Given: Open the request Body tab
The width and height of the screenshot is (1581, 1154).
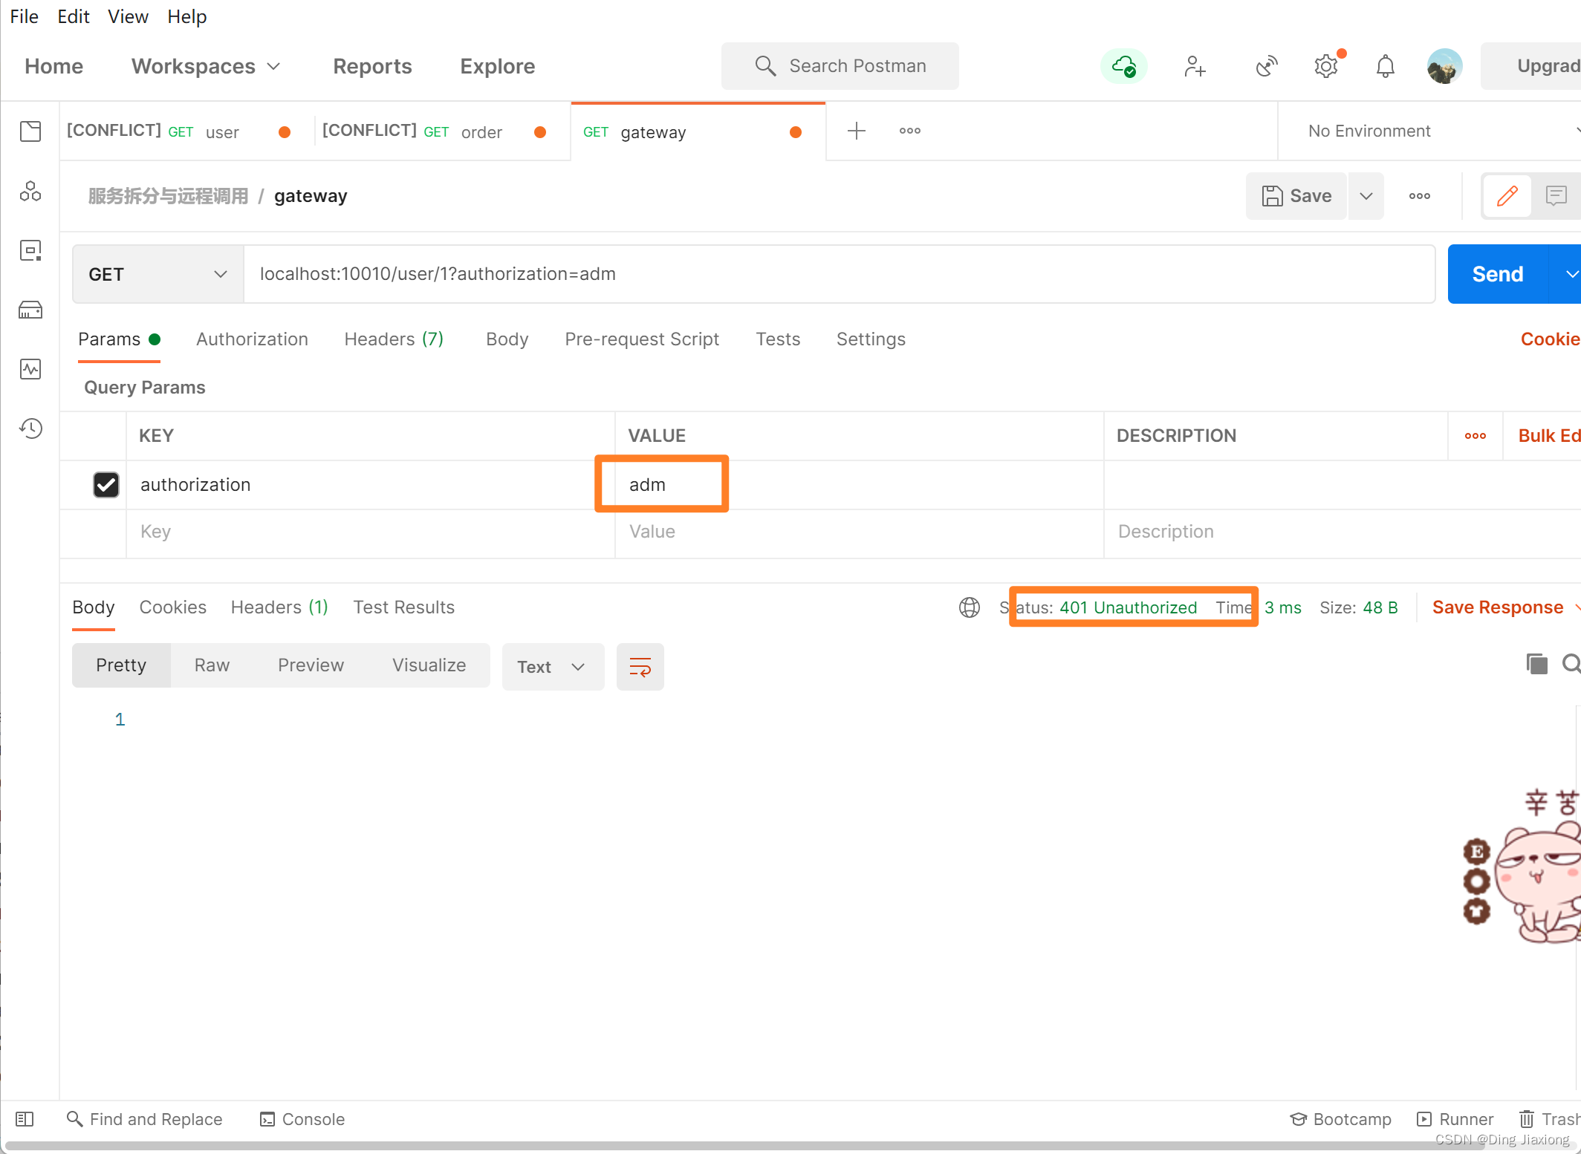Looking at the screenshot, I should (507, 339).
